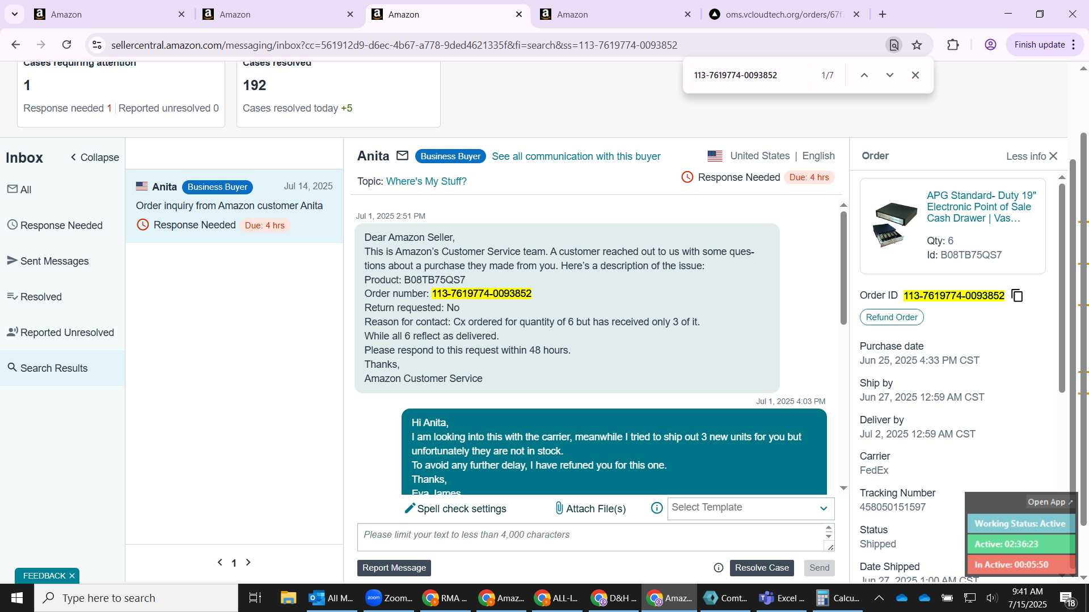Click ASIN B08TB75QS7 in order panel

point(970,255)
